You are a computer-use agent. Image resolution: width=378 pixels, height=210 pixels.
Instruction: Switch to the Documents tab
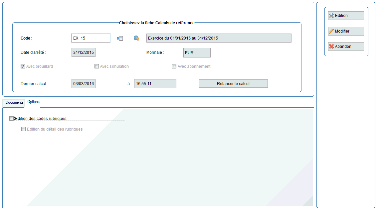(14, 102)
